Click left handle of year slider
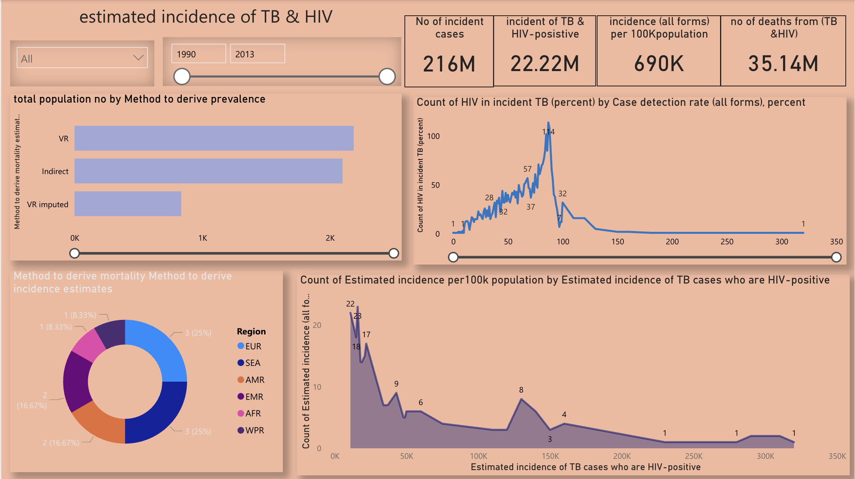 pos(182,76)
